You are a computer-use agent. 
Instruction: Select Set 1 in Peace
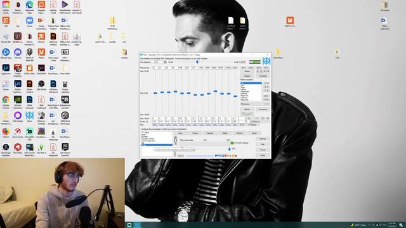(244, 68)
